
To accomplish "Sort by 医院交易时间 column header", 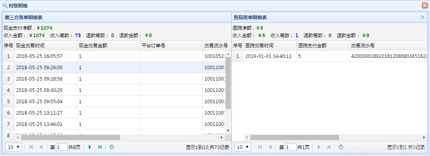I will click(x=270, y=46).
